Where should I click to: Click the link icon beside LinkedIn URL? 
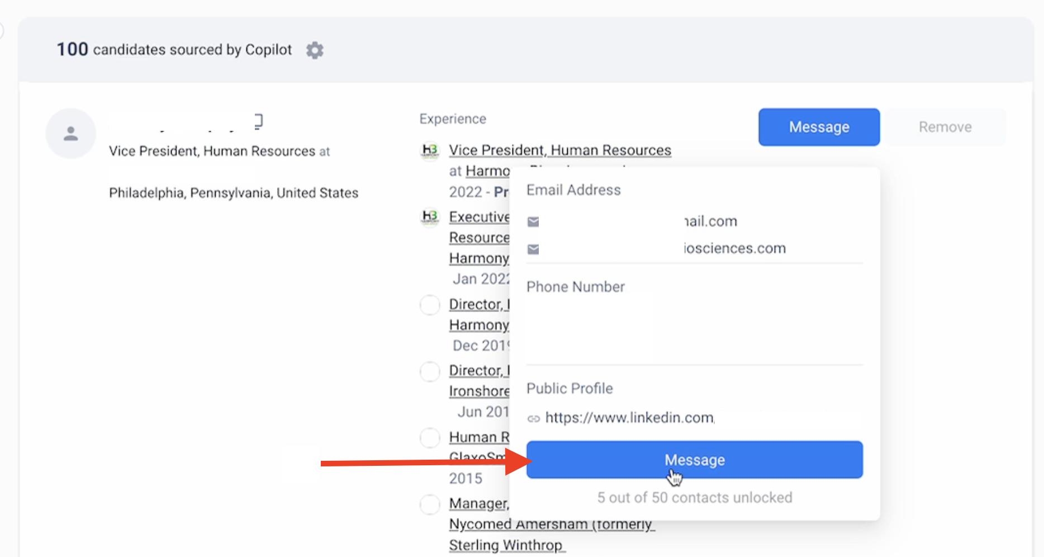coord(533,418)
